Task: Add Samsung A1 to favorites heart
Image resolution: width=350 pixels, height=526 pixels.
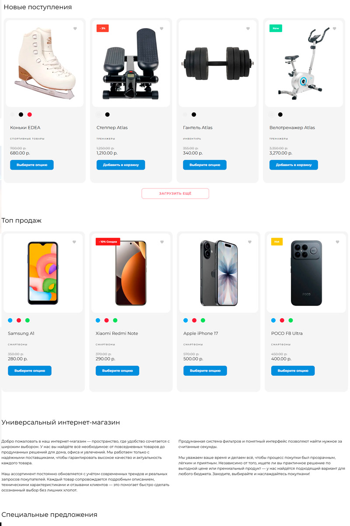Action: pos(74,242)
